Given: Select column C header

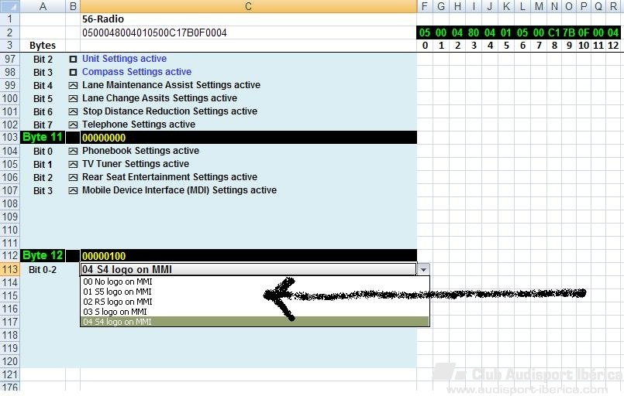Looking at the screenshot, I should (x=248, y=6).
